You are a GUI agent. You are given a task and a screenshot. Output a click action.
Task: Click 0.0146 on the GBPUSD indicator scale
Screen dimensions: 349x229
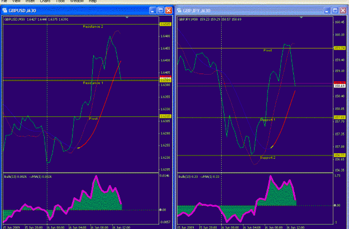click(x=165, y=176)
